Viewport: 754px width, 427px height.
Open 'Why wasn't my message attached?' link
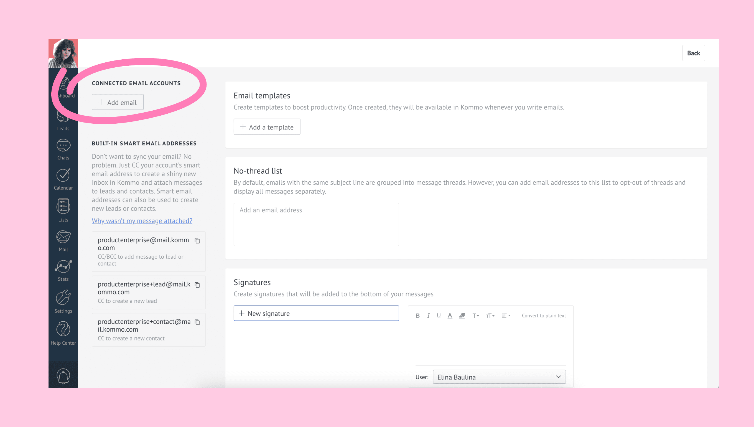142,220
